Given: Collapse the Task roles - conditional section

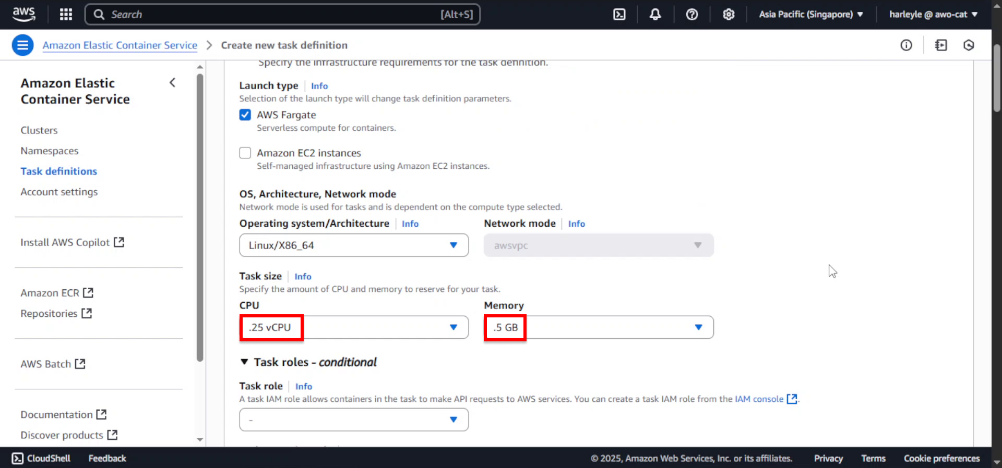Looking at the screenshot, I should click(x=244, y=362).
